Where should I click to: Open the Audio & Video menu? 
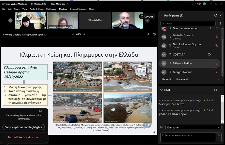coord(37,9)
